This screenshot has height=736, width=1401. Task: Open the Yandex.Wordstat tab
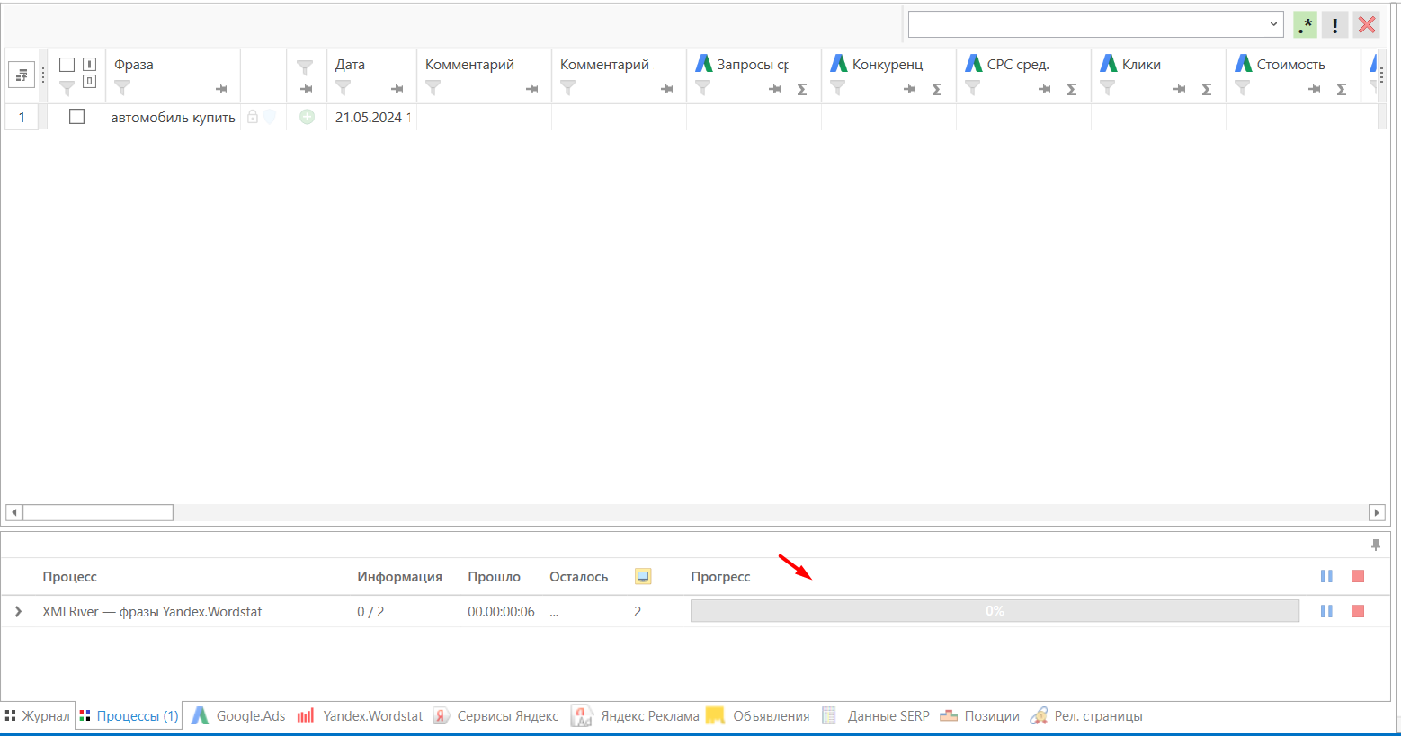click(x=360, y=716)
